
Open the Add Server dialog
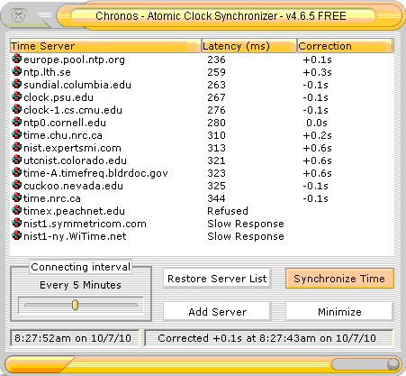tap(217, 312)
